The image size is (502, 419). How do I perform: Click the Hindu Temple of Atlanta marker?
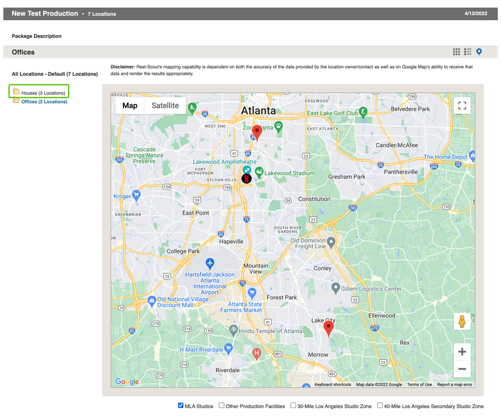point(234,330)
